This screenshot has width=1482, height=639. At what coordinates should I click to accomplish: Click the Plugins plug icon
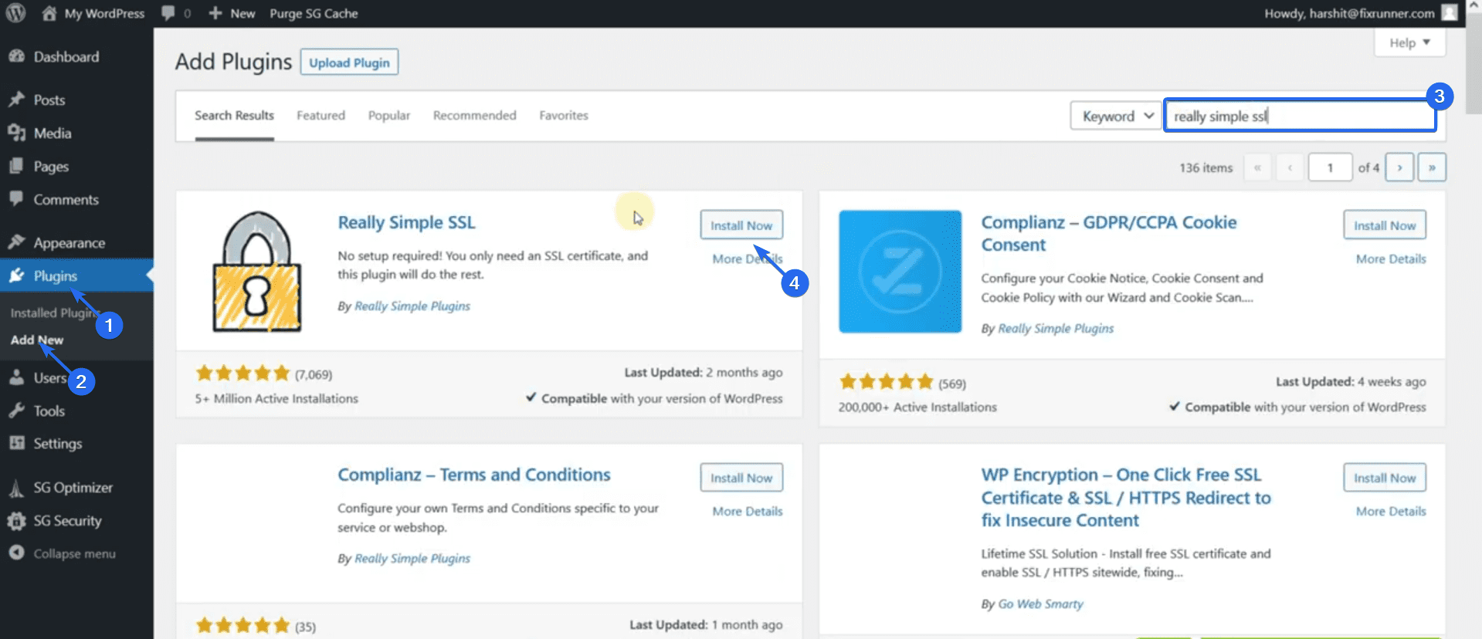point(16,276)
